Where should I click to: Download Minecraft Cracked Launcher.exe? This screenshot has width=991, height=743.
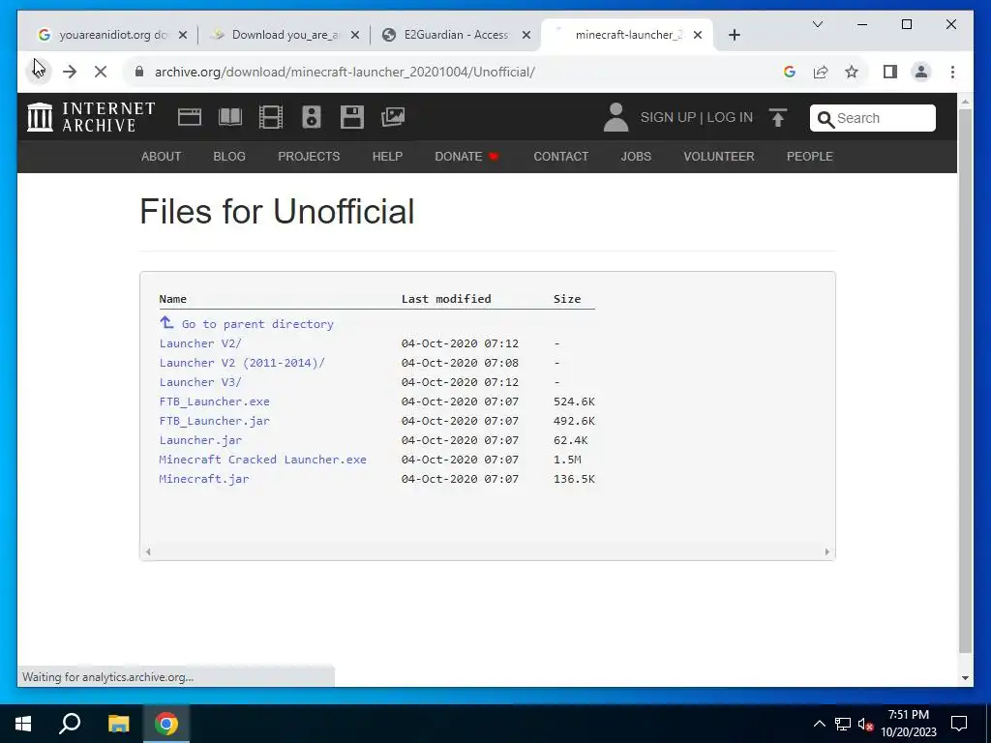tap(263, 460)
